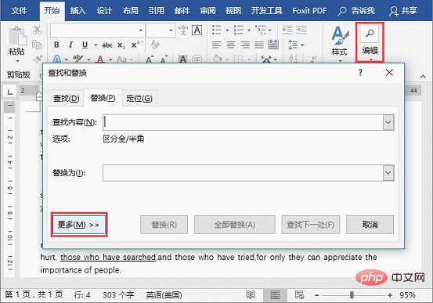Click the 更多(M) More button
Screen dimensions: 433x303
[x=79, y=225]
